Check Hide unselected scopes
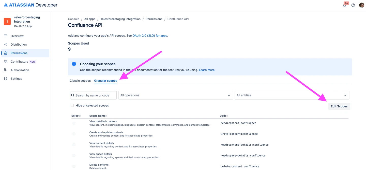 [x=72, y=105]
